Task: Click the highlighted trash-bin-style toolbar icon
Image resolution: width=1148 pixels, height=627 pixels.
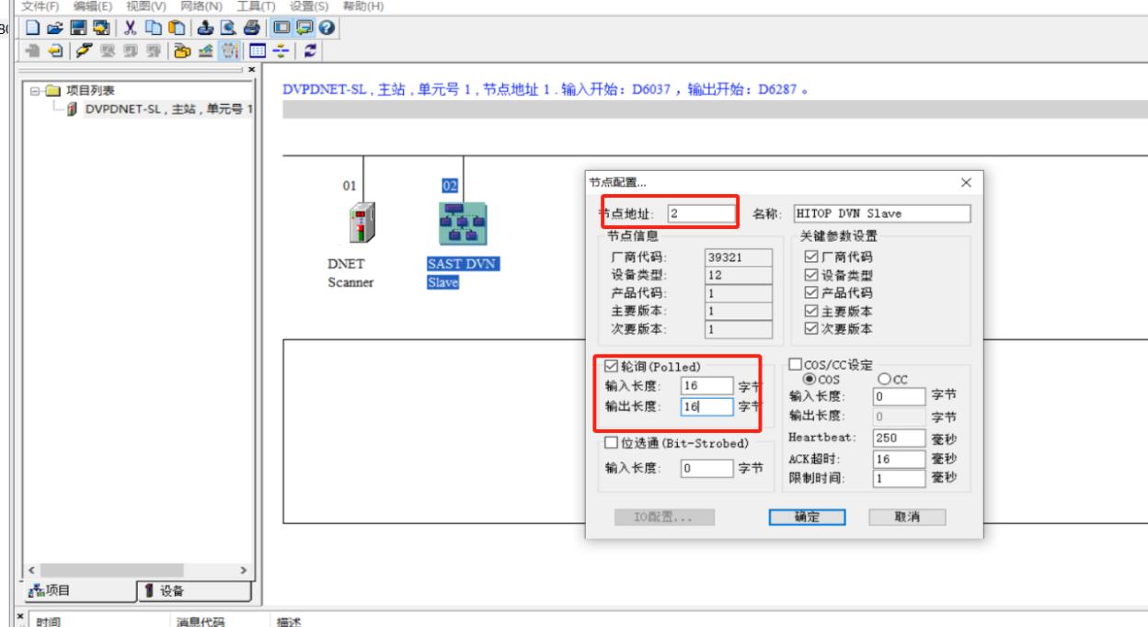Action: point(229,51)
